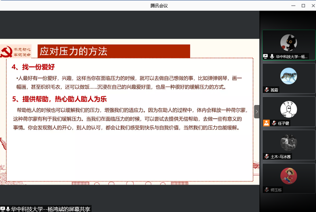This screenshot has width=316, height=212.
Task: Click muted mic icon next to 土木-马冰茜
Action: pyautogui.click(x=267, y=156)
